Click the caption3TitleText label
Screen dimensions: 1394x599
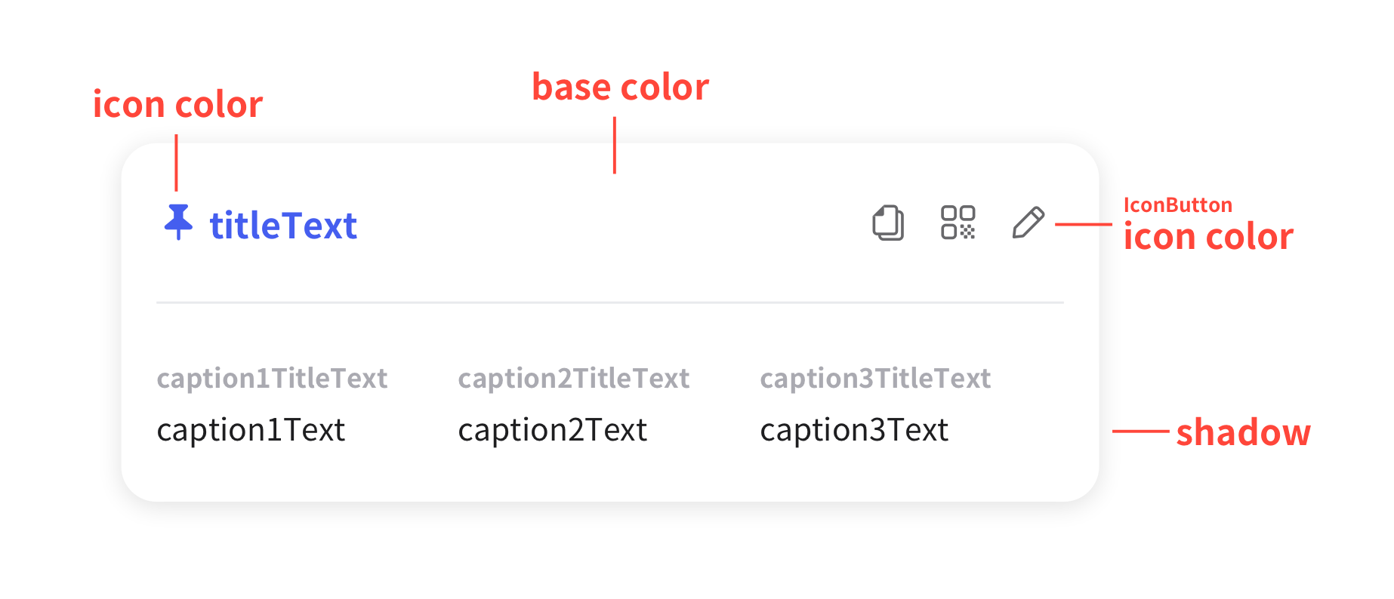pos(875,378)
